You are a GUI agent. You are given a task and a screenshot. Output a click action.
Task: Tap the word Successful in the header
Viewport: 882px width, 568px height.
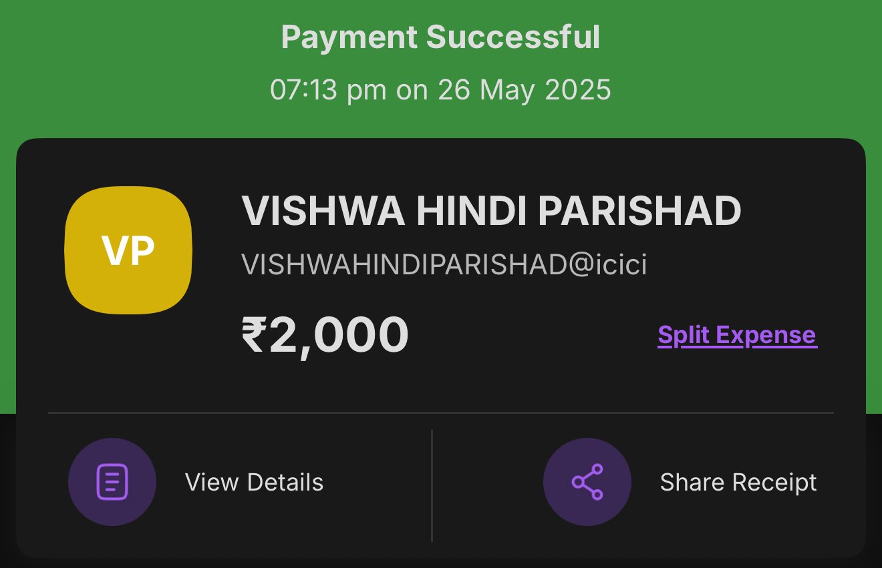point(513,37)
